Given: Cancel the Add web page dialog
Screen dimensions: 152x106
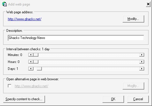Looking at the screenshot, I should coord(138,99).
